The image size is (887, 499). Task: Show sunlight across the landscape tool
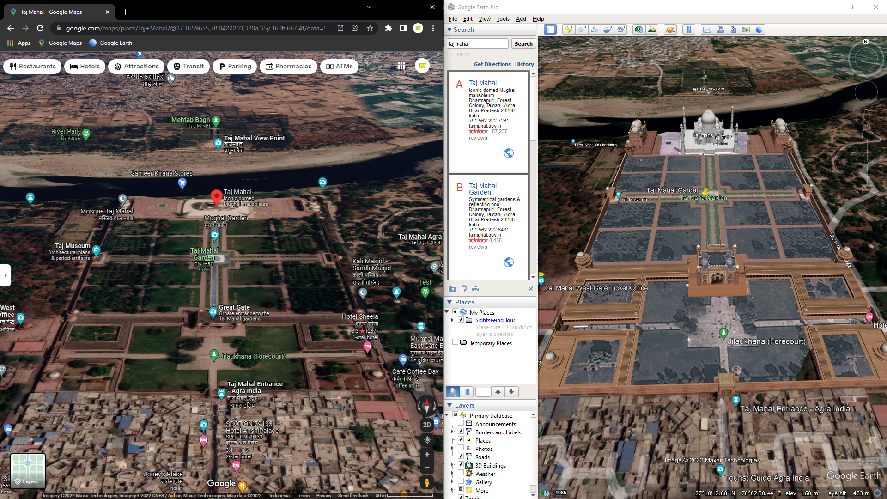652,30
